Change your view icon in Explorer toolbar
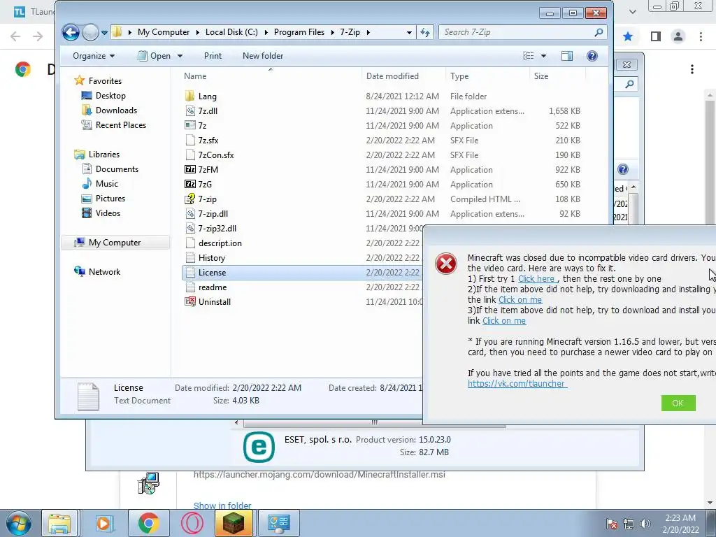Viewport: 716px width, 537px height. point(529,56)
